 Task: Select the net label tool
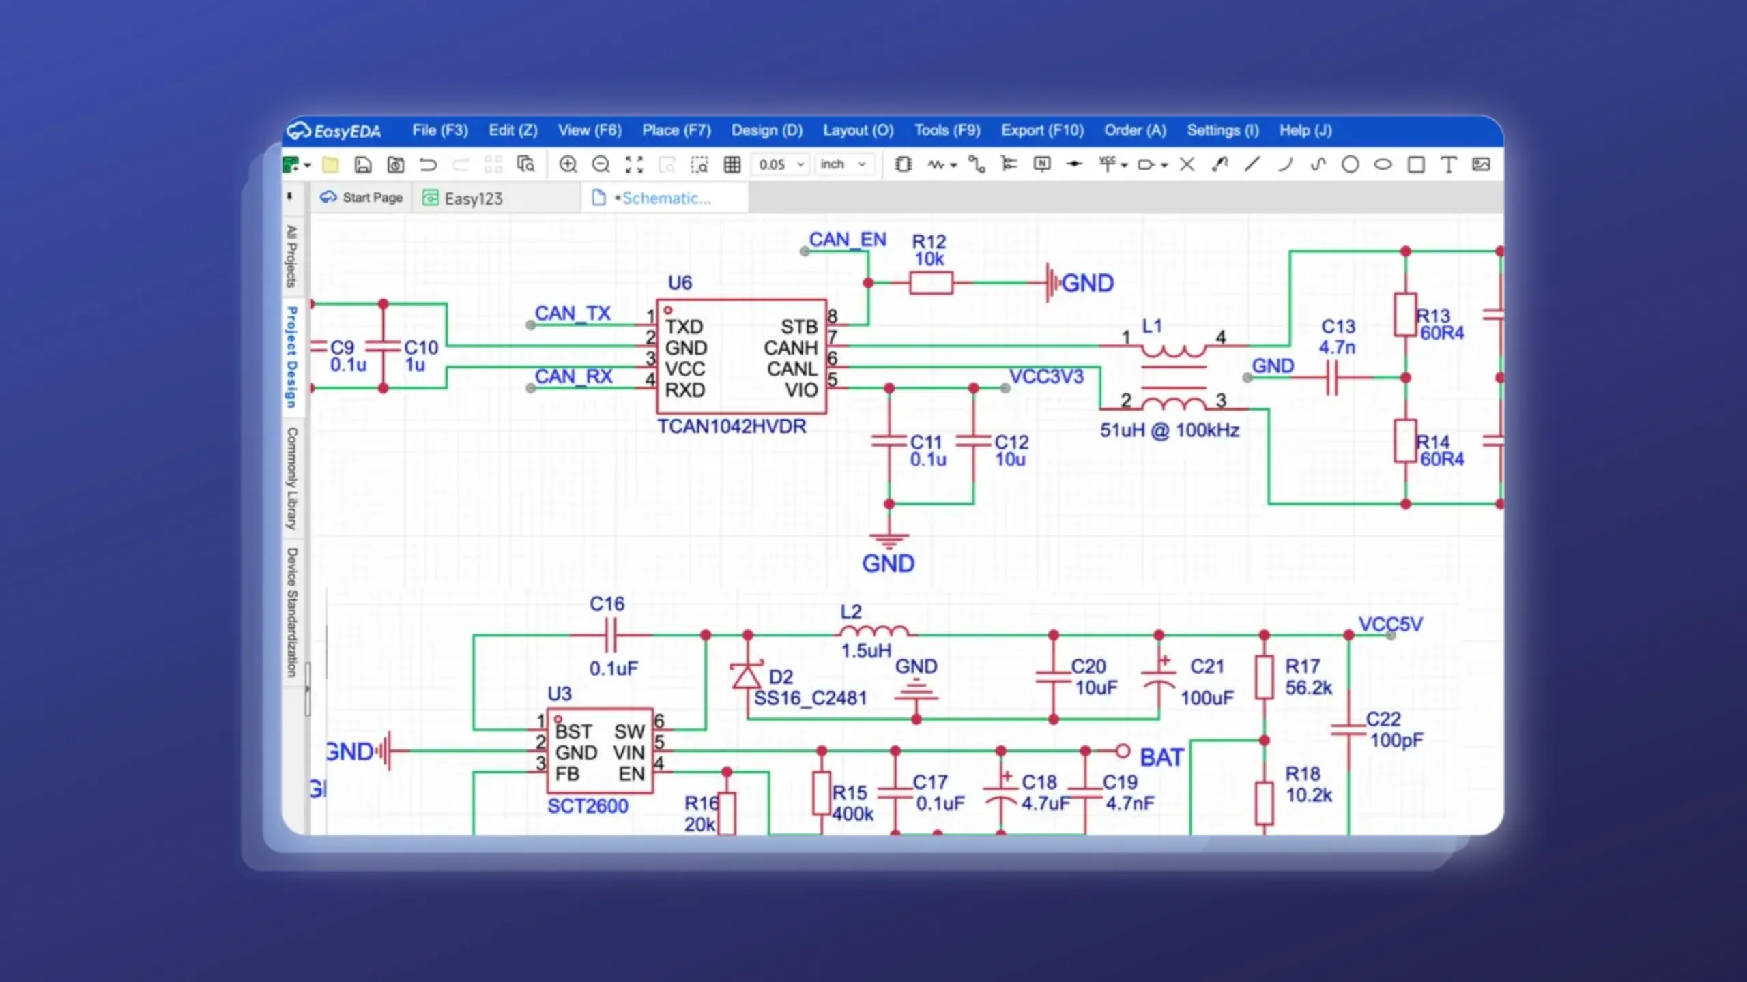1042,164
